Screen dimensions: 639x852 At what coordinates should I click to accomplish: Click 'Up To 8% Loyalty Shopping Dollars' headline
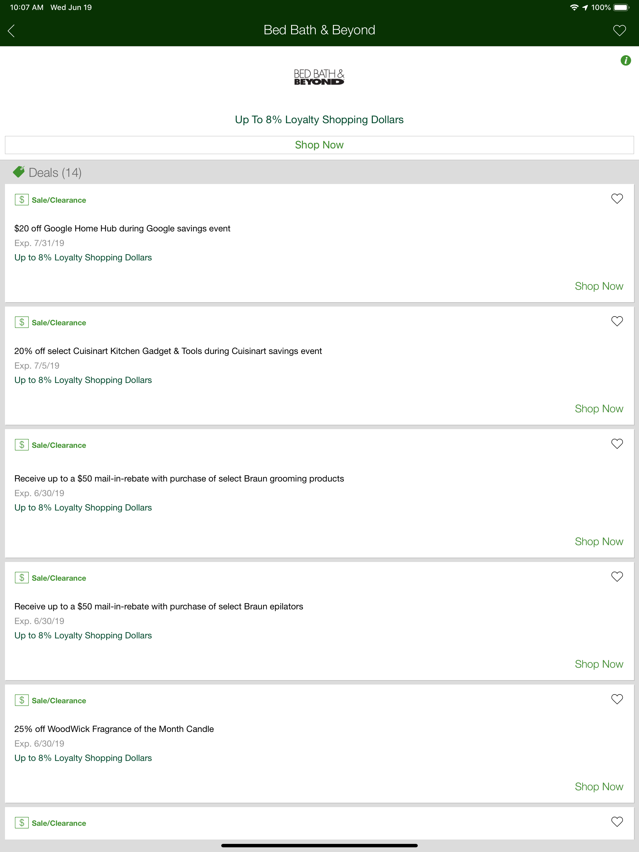click(x=319, y=120)
